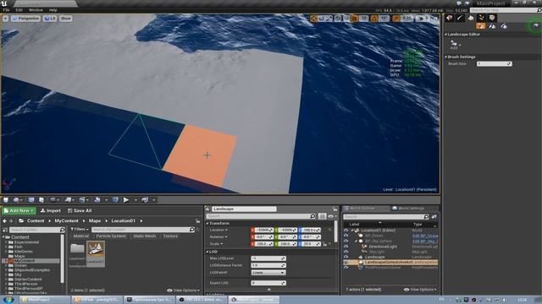
Task: Click the LODDistance Factor value field
Action: pyautogui.click(x=268, y=265)
